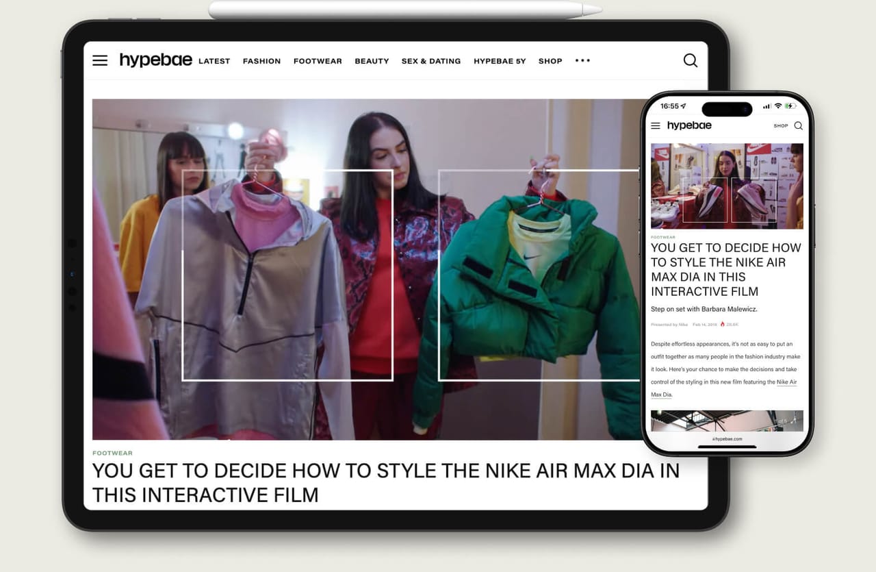Screen dimensions: 876x572
Task: Click SHOP in the tablet navigation bar
Action: click(550, 61)
